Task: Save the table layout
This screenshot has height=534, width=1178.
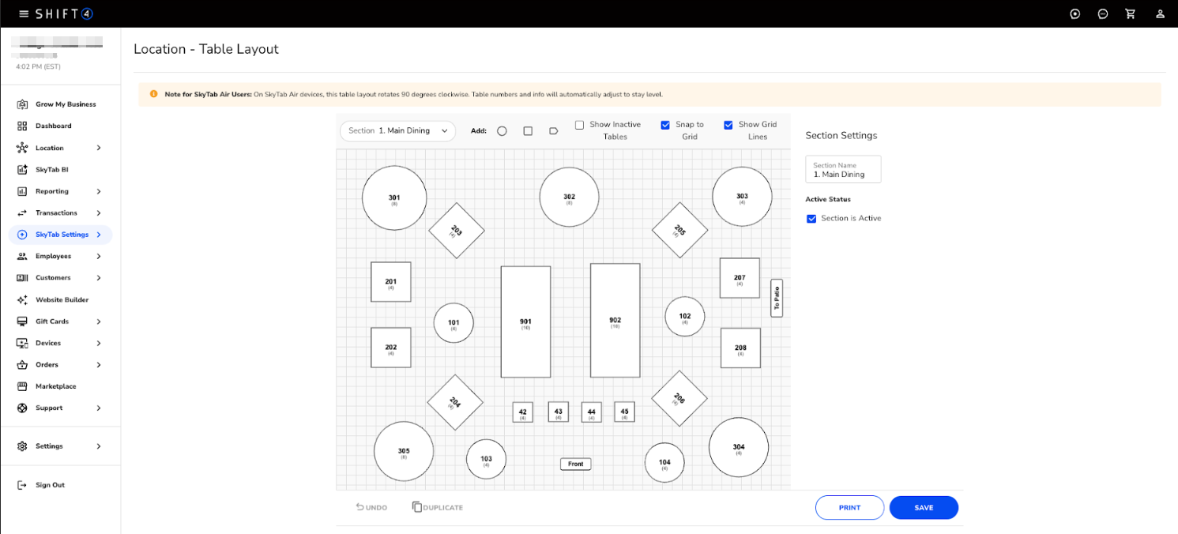Action: coord(924,508)
